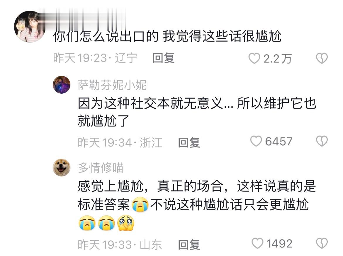Dislike 多情修喵's reply with broken heart

pos(322,243)
